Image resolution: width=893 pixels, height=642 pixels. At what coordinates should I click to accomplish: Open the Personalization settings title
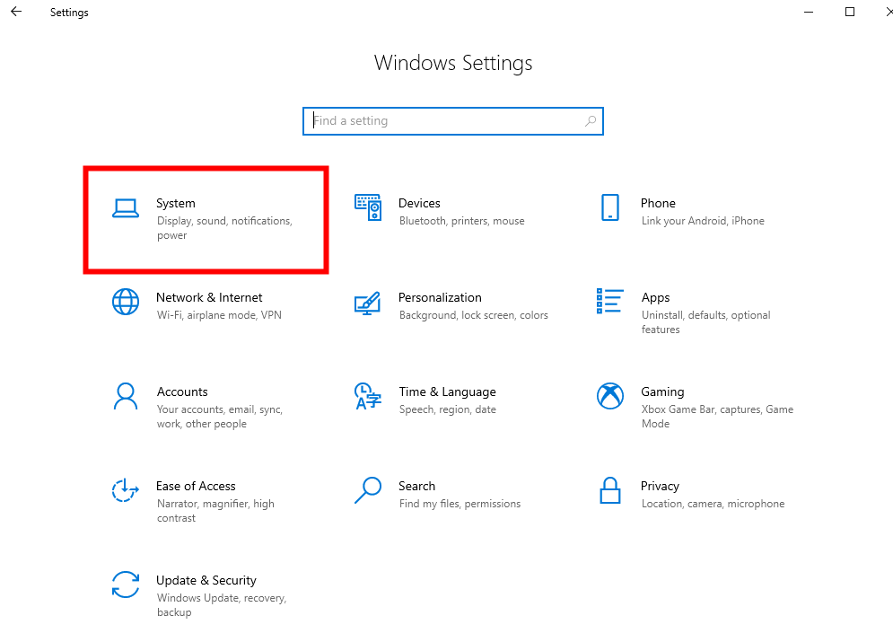tap(440, 297)
